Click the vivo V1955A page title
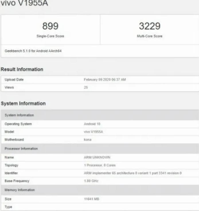 [x=24, y=3]
